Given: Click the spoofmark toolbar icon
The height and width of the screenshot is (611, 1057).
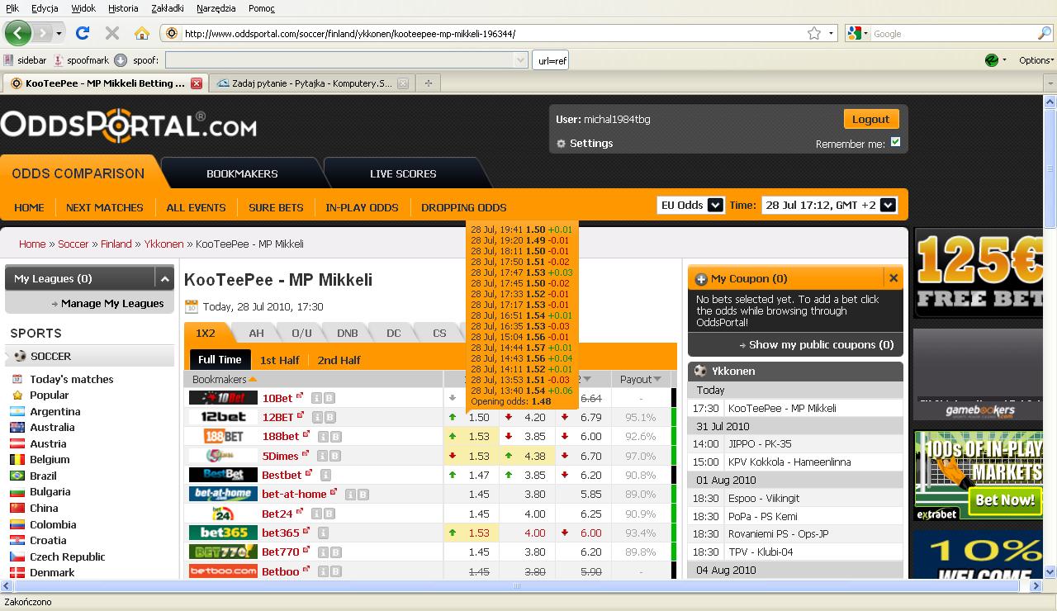Looking at the screenshot, I should pos(59,60).
